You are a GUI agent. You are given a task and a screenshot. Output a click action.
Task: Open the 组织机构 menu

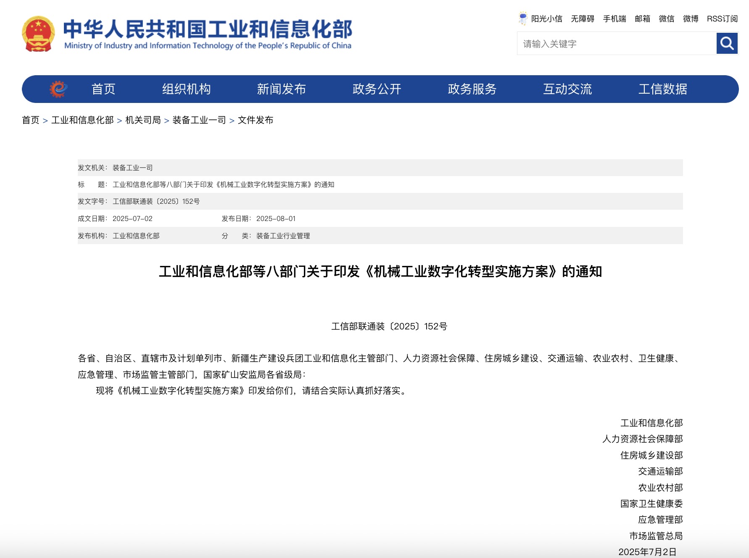tap(187, 89)
